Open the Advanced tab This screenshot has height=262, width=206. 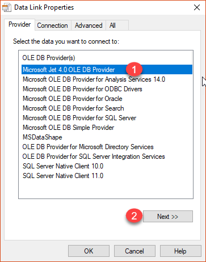coord(89,26)
